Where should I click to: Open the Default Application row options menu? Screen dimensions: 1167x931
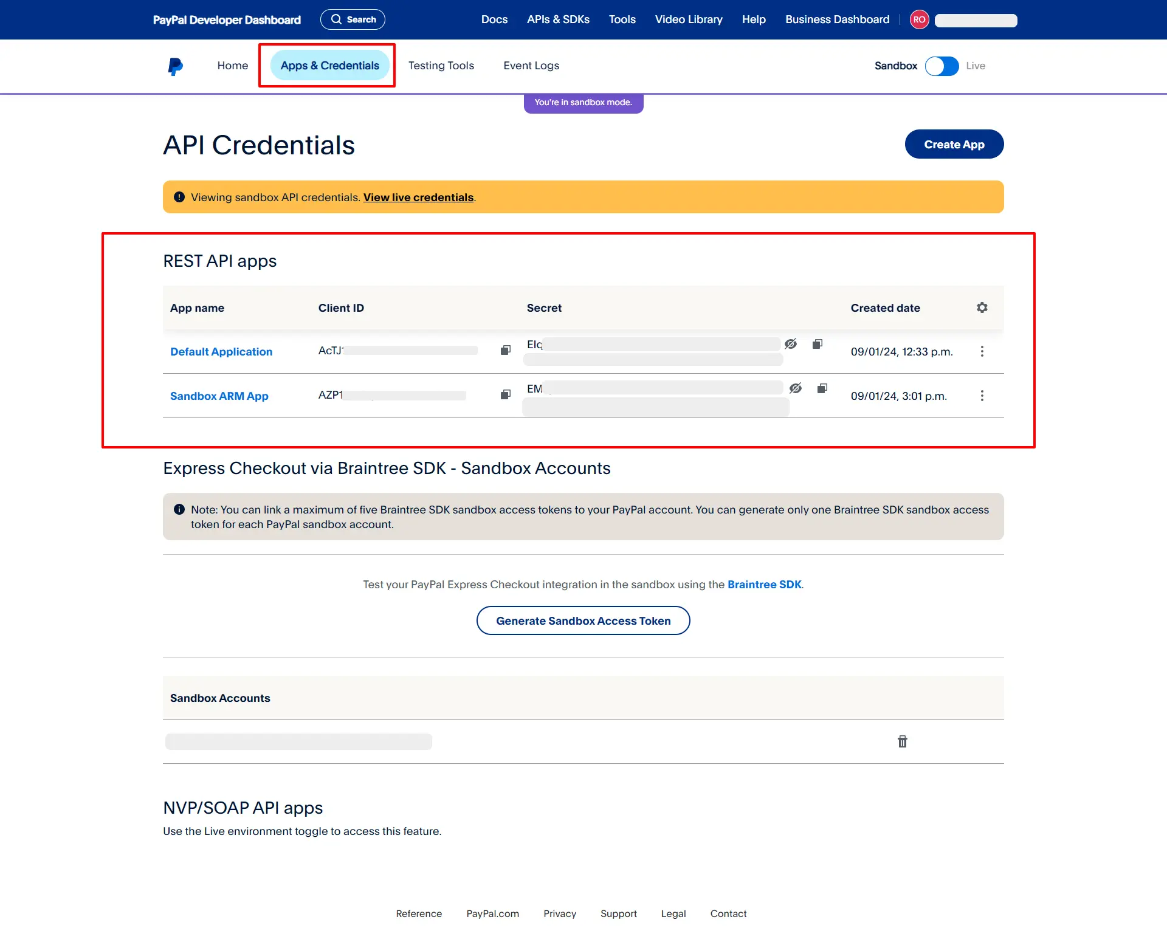(x=982, y=351)
